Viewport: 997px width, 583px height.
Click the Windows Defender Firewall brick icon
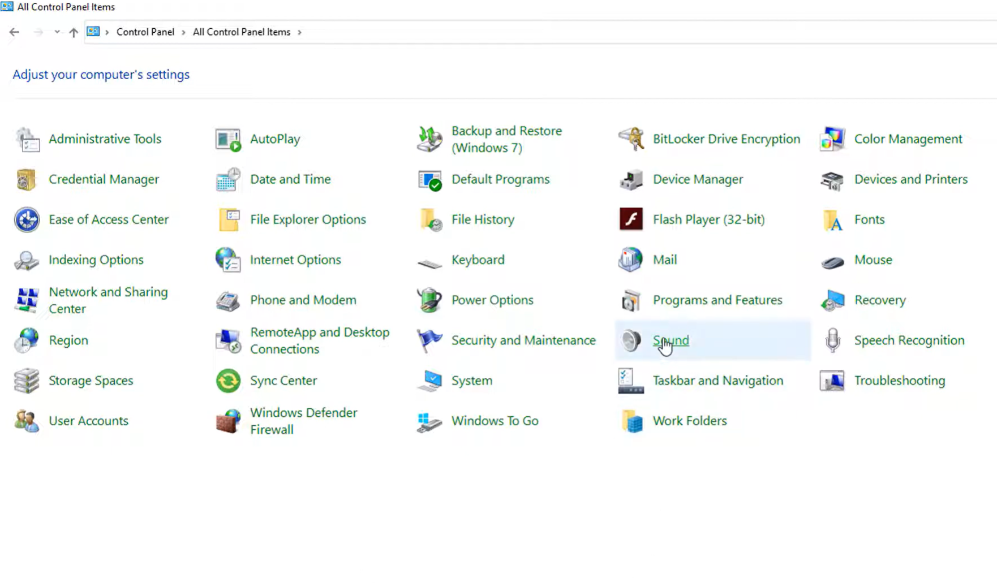(x=228, y=421)
